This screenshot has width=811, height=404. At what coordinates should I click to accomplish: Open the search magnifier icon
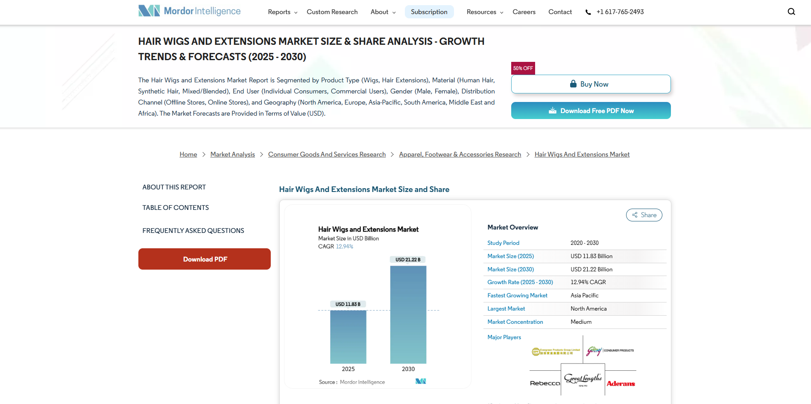click(791, 12)
